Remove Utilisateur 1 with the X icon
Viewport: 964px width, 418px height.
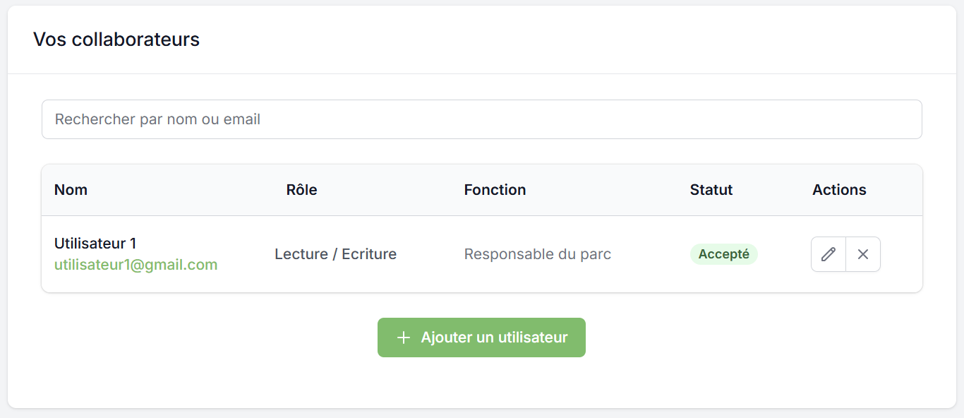tap(863, 254)
